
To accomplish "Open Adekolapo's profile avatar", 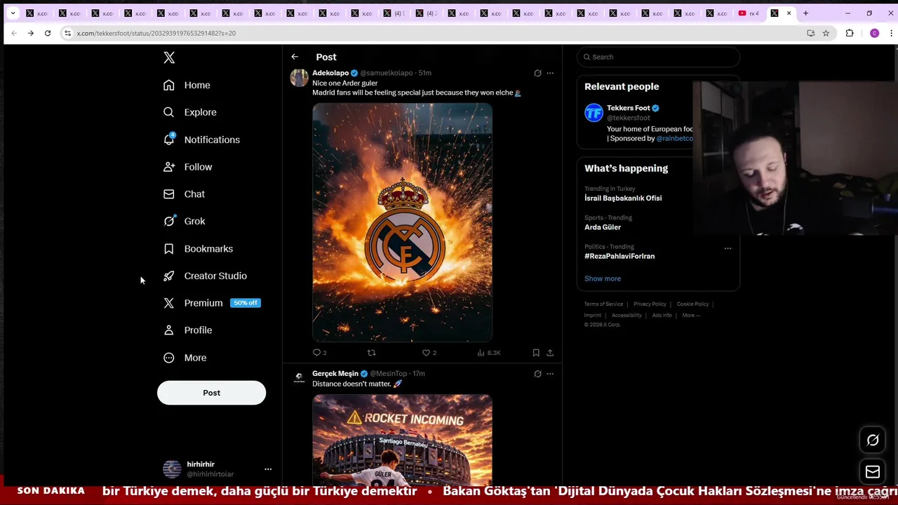I will click(300, 78).
